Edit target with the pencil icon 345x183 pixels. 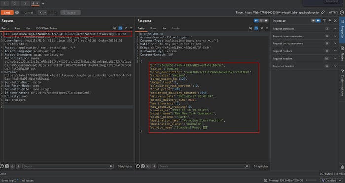pos(322,12)
